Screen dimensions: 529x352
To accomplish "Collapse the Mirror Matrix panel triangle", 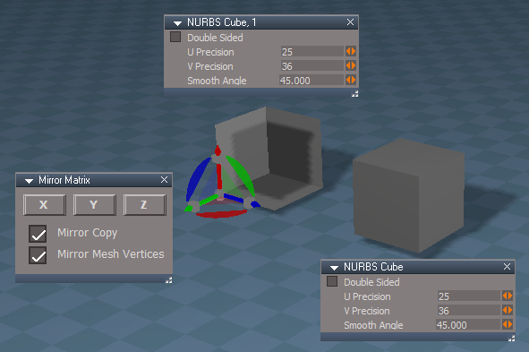I will click(x=29, y=181).
